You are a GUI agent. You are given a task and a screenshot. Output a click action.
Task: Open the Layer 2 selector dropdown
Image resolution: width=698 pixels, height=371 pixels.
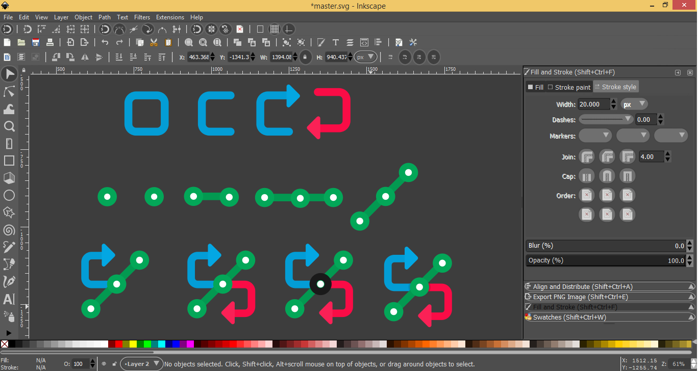(141, 364)
